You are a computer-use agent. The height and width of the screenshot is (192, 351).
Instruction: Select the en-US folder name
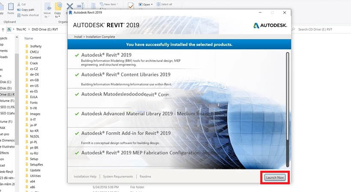tap(34, 85)
